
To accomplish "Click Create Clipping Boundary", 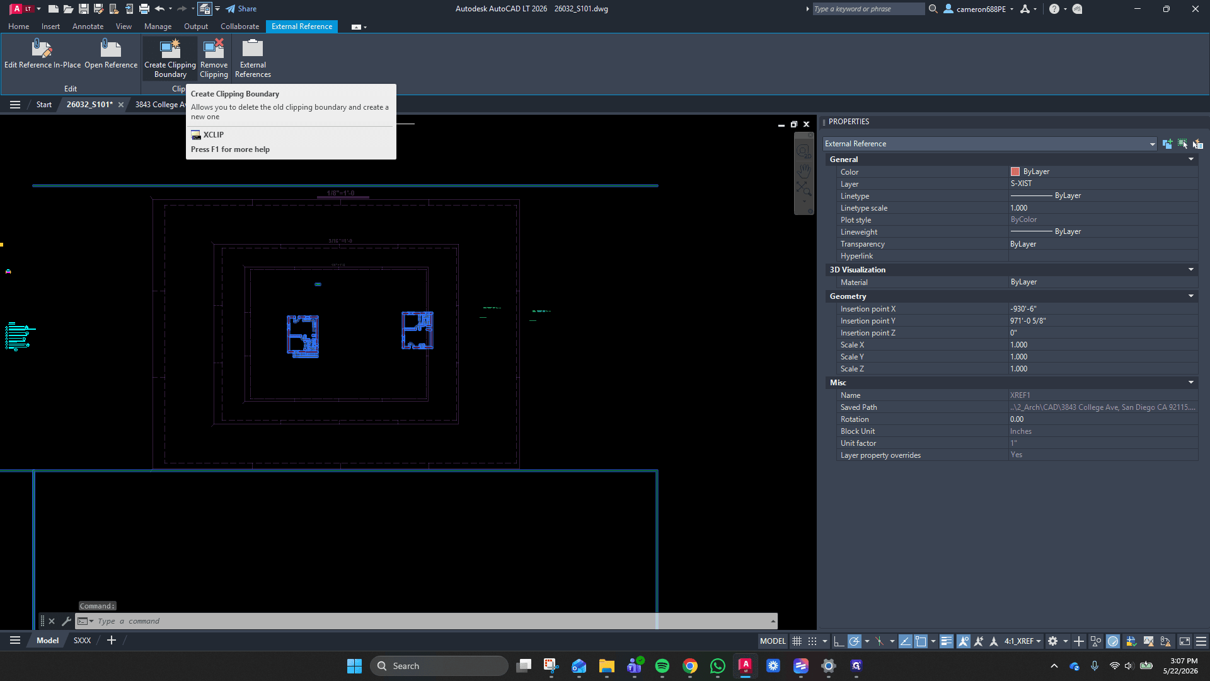I will pos(170,59).
